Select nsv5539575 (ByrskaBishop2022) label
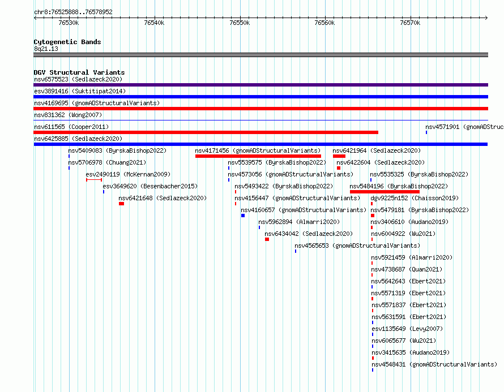This screenshot has width=504, height=392. pyautogui.click(x=277, y=162)
